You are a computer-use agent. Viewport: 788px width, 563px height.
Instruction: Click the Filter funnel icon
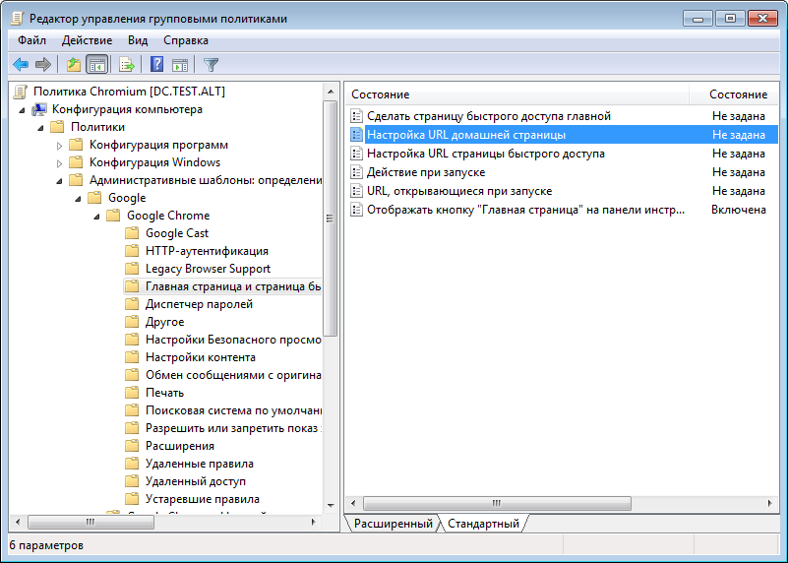[211, 65]
